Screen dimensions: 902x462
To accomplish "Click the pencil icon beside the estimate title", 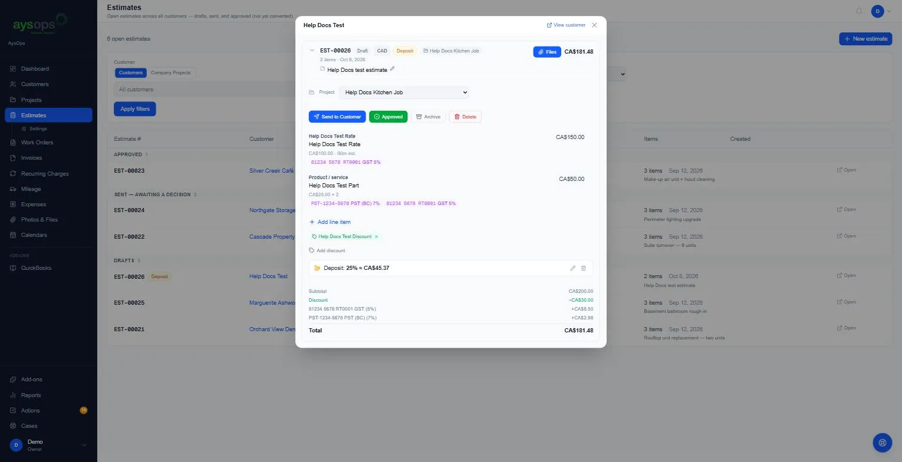I will pos(393,69).
